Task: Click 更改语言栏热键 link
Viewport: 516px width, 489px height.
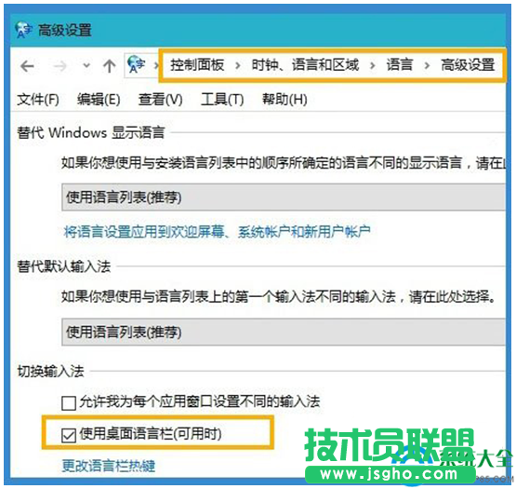Action: pyautogui.click(x=109, y=466)
